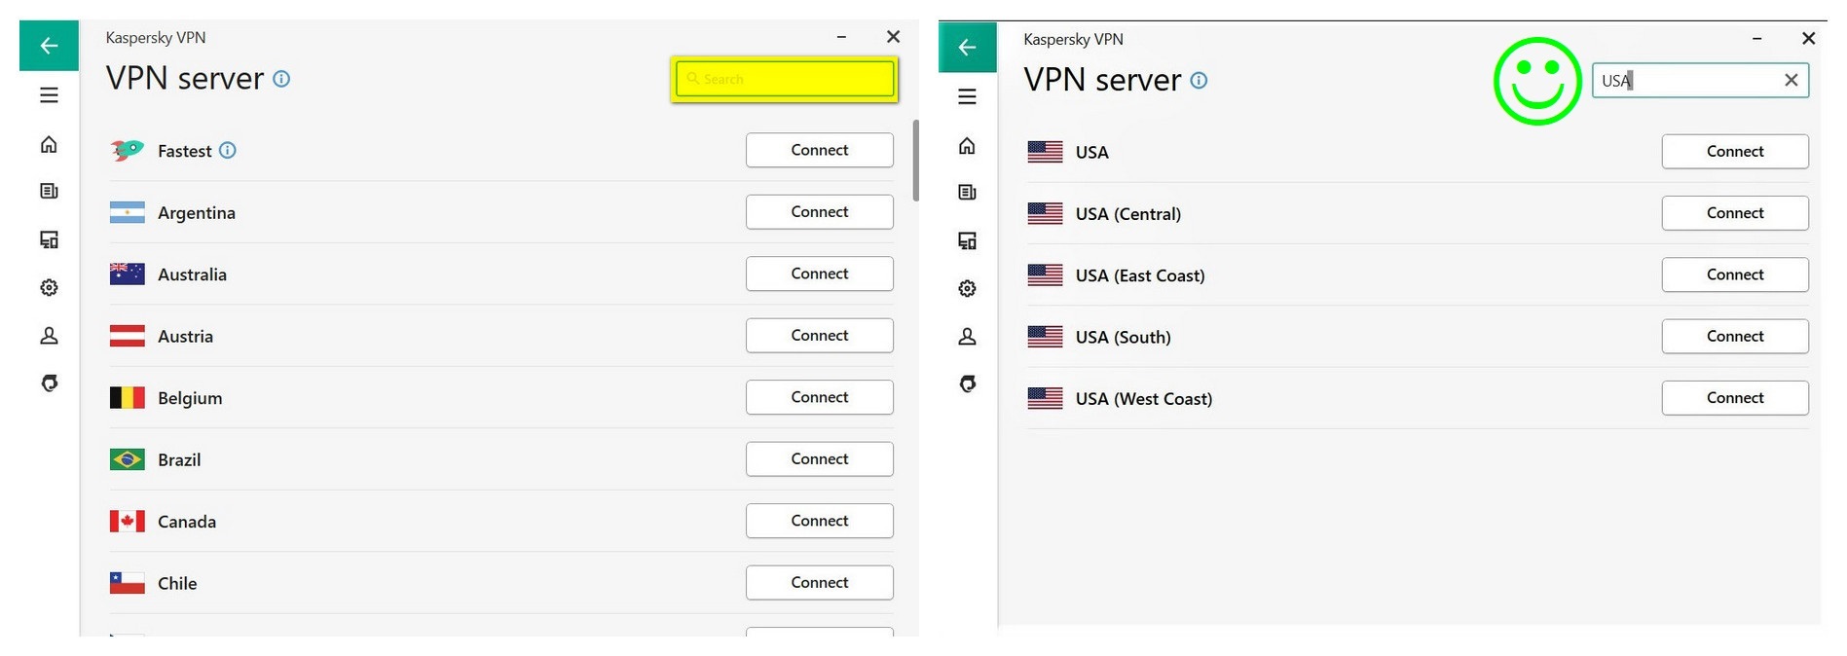The height and width of the screenshot is (656, 1847).
Task: Click the empty Search field in left window
Action: (785, 79)
